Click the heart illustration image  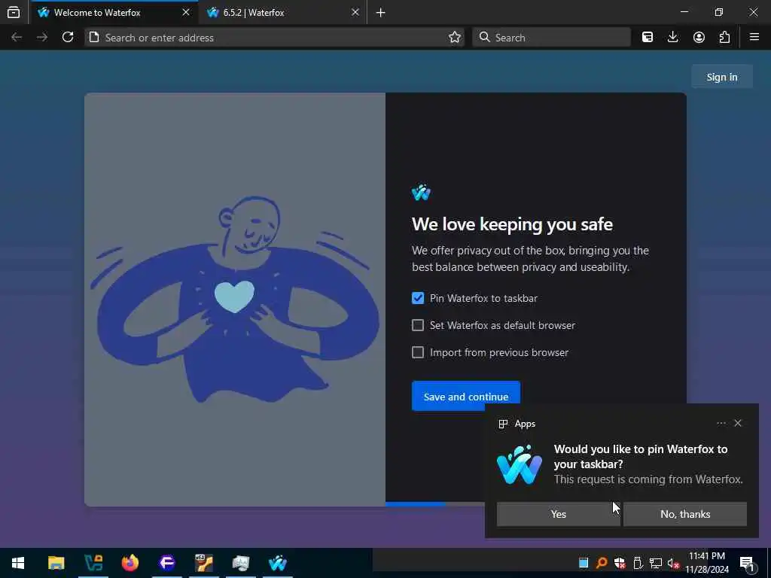click(235, 297)
